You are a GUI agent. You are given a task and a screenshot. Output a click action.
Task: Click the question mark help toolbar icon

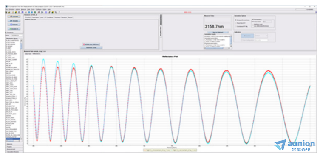(x=59, y=12)
